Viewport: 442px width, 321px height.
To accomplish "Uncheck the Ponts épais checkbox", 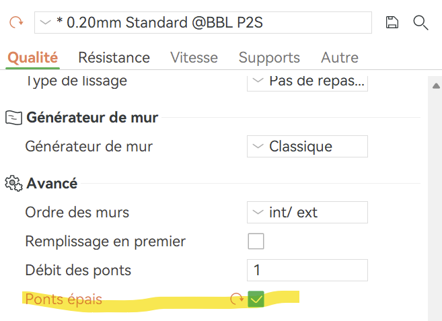I will point(256,299).
